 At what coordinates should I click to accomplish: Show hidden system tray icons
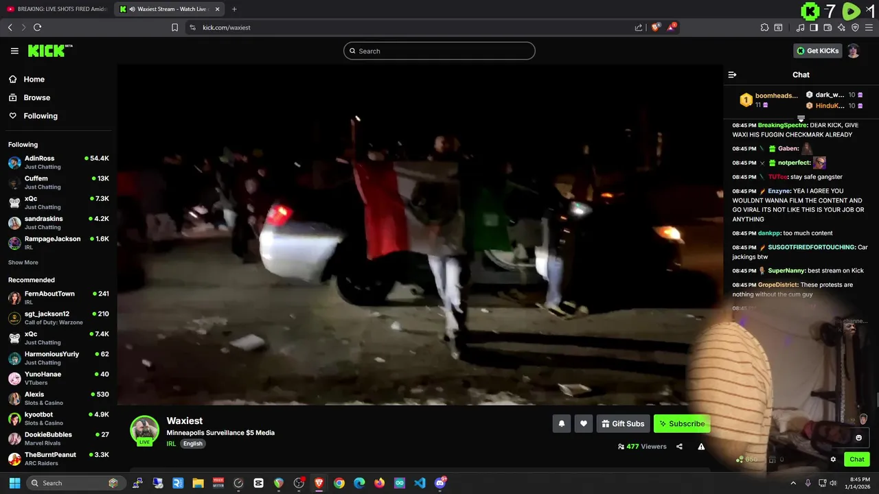(793, 483)
